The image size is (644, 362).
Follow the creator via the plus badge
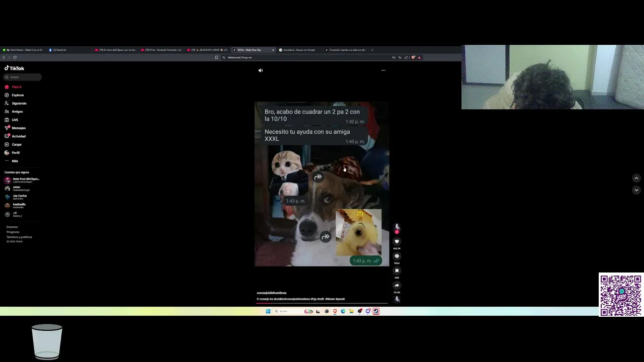(396, 232)
